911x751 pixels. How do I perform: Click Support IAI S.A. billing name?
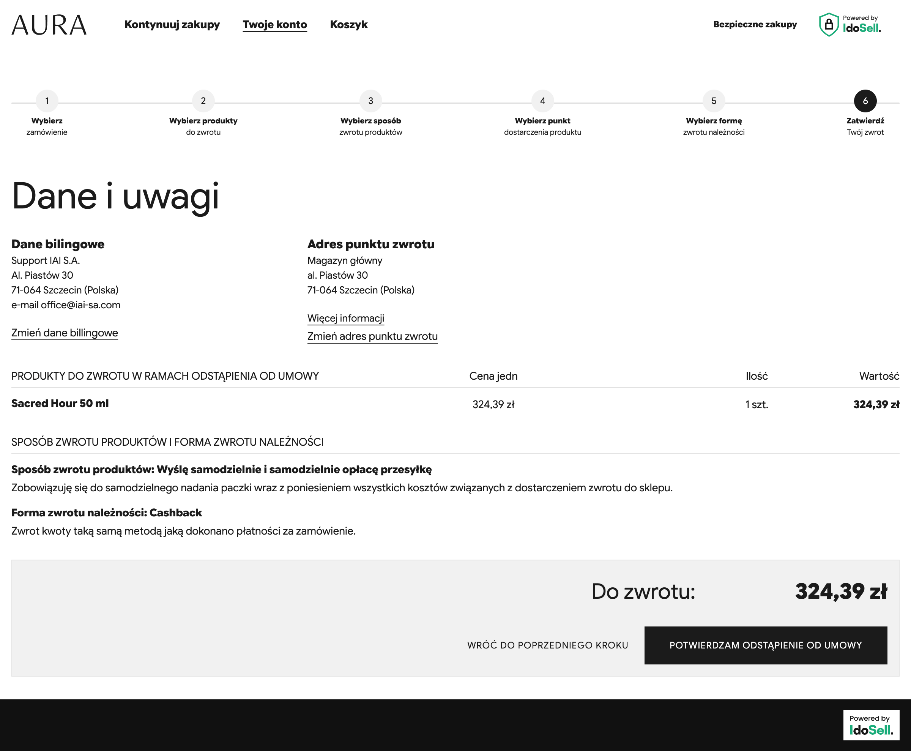[46, 260]
